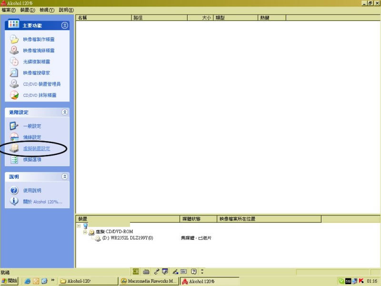This screenshot has height=286, width=381.
Task: Click the 光碟複製精靈 twin-disc icon
Action: (x=14, y=61)
